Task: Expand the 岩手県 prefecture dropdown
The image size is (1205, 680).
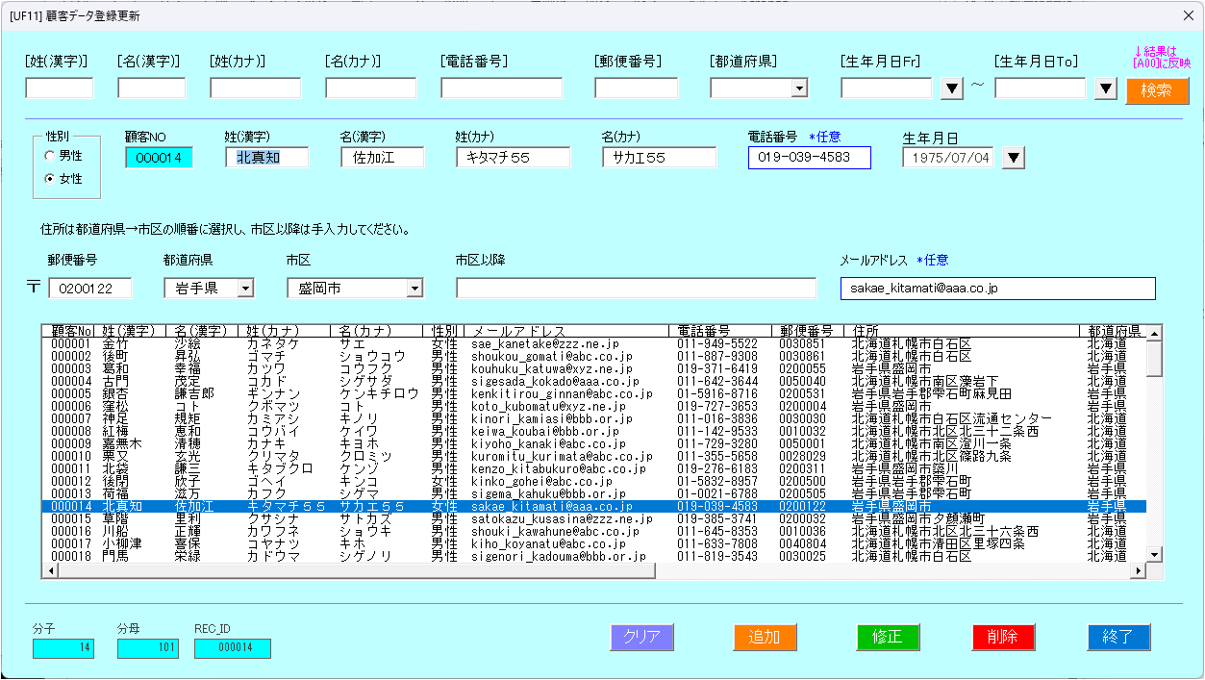Action: point(244,288)
